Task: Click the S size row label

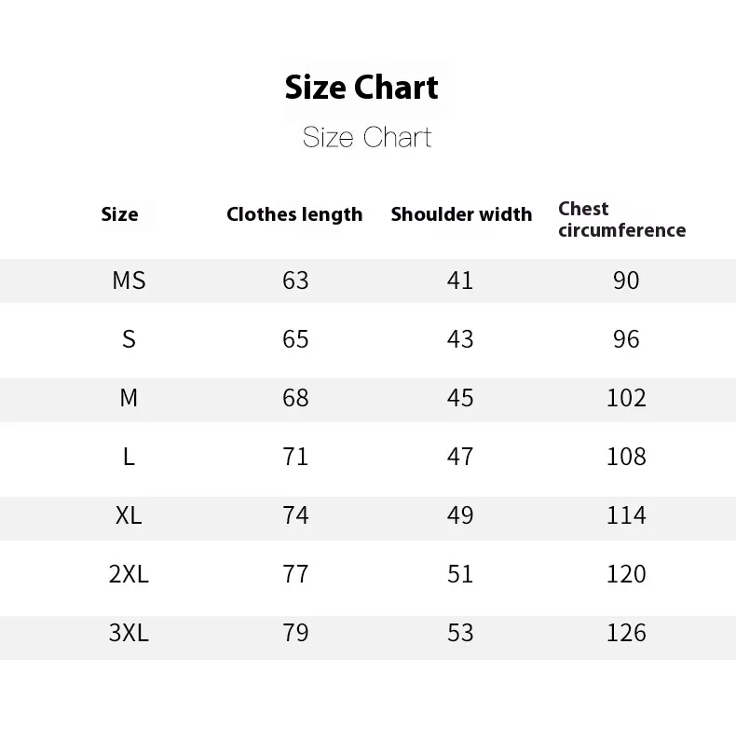Action: point(129,339)
